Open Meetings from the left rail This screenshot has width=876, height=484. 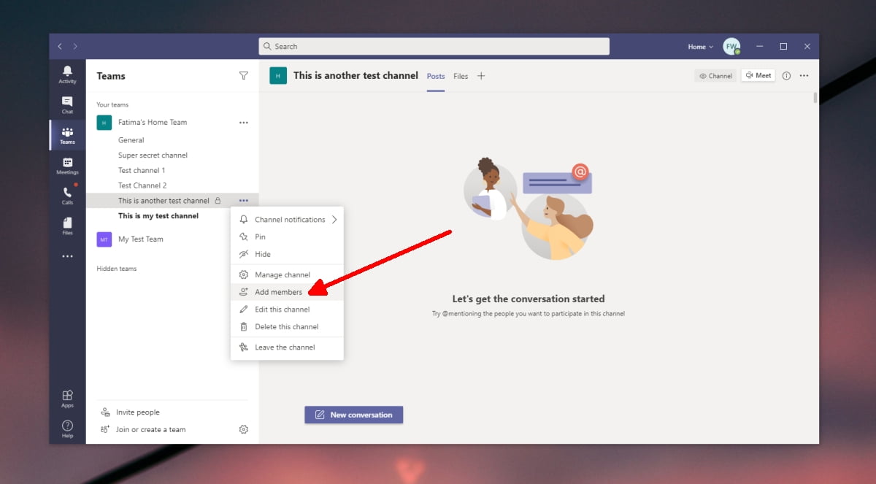67,166
